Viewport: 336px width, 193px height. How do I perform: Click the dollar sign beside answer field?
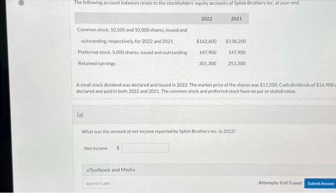[x=118, y=148]
